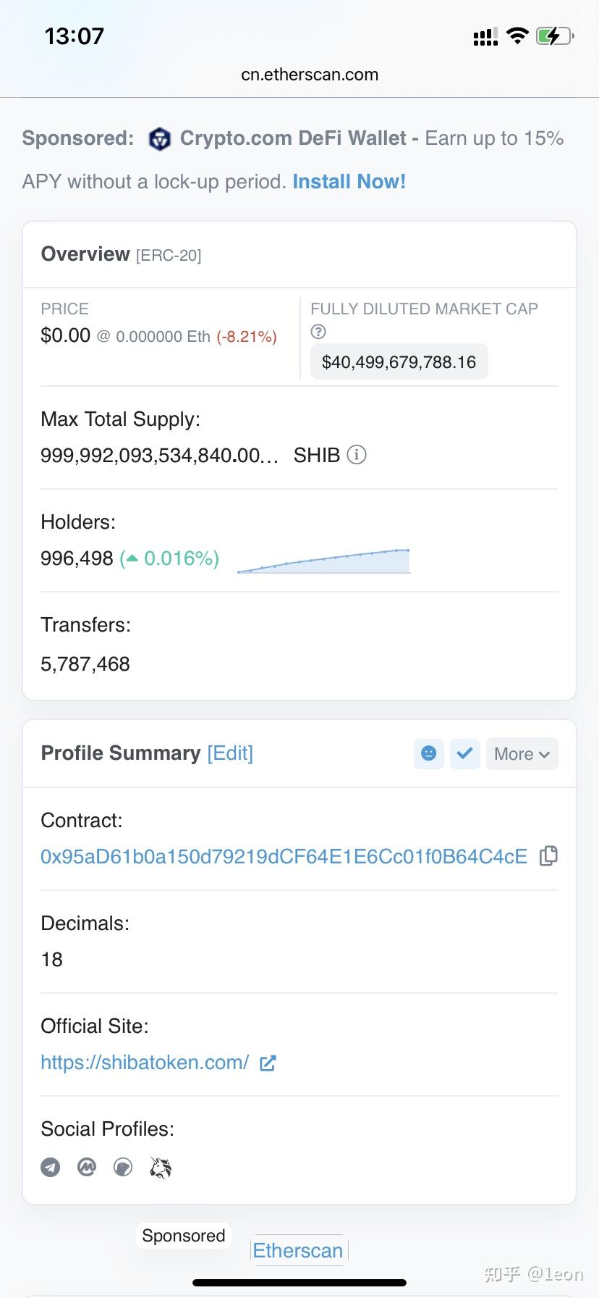This screenshot has width=599, height=1298.
Task: Open the CoinGecko social profile icon
Action: click(x=124, y=1167)
